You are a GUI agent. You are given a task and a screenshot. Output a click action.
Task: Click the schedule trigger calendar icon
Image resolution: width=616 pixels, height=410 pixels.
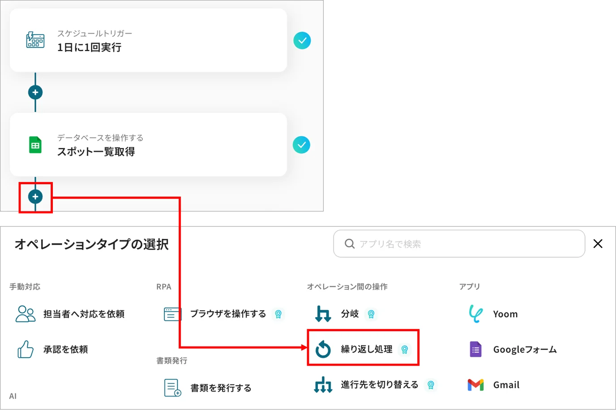35,40
